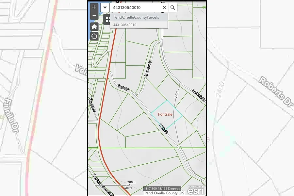Zoom in with the plus button
The width and height of the screenshot is (294, 196).
click(x=94, y=7)
